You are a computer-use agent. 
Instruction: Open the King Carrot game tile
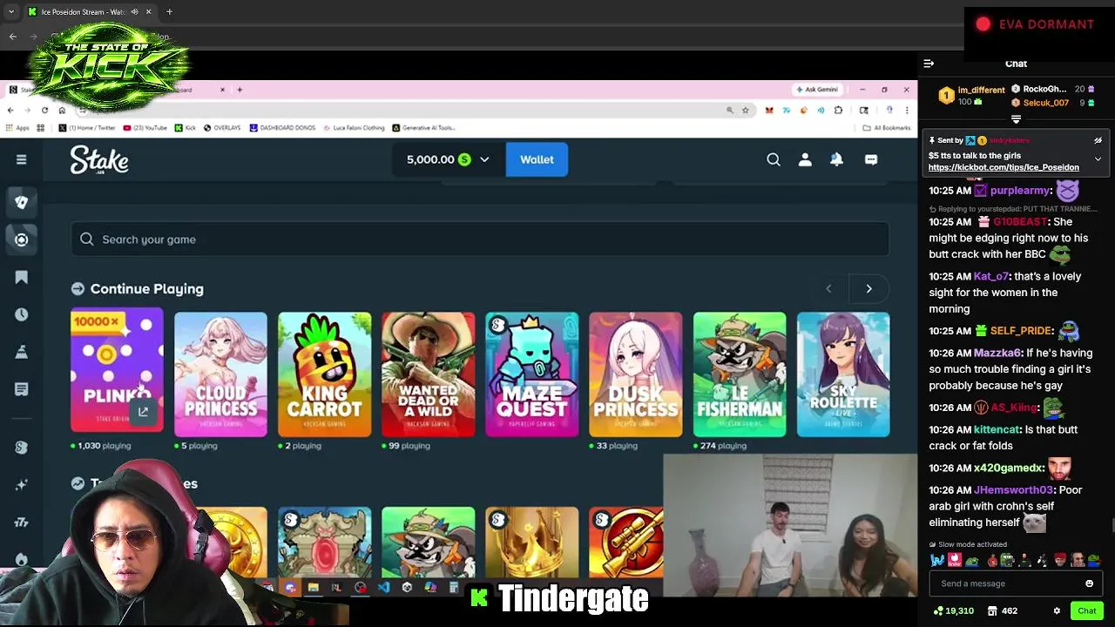click(x=324, y=374)
